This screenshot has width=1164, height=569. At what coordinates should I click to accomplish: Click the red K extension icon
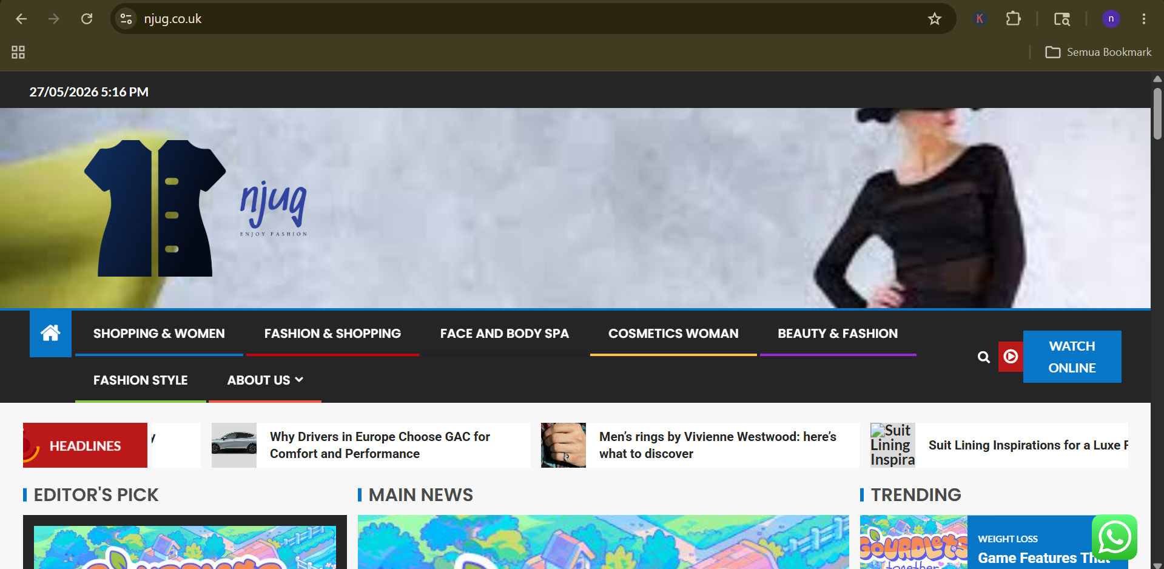tap(979, 19)
